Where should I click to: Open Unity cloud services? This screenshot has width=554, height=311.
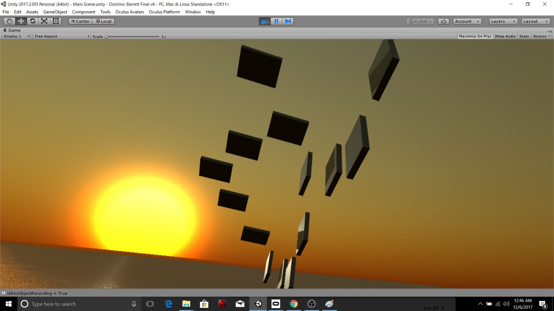pyautogui.click(x=443, y=21)
